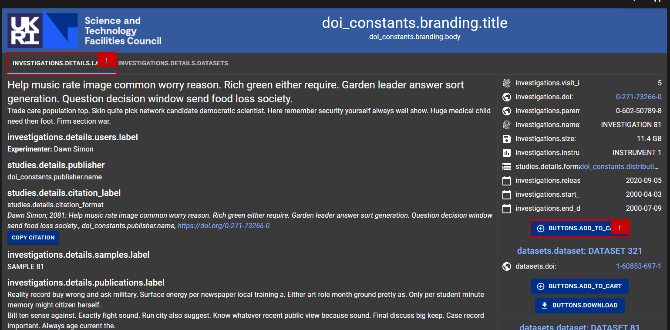Click the globe icon beside investigations.doi
The height and width of the screenshot is (330, 670).
coord(507,97)
